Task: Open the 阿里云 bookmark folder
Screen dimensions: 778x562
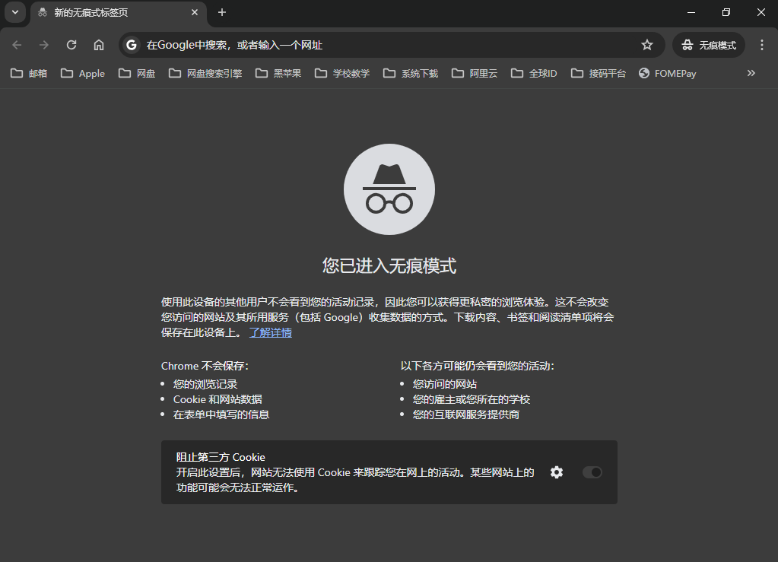Action: click(475, 74)
